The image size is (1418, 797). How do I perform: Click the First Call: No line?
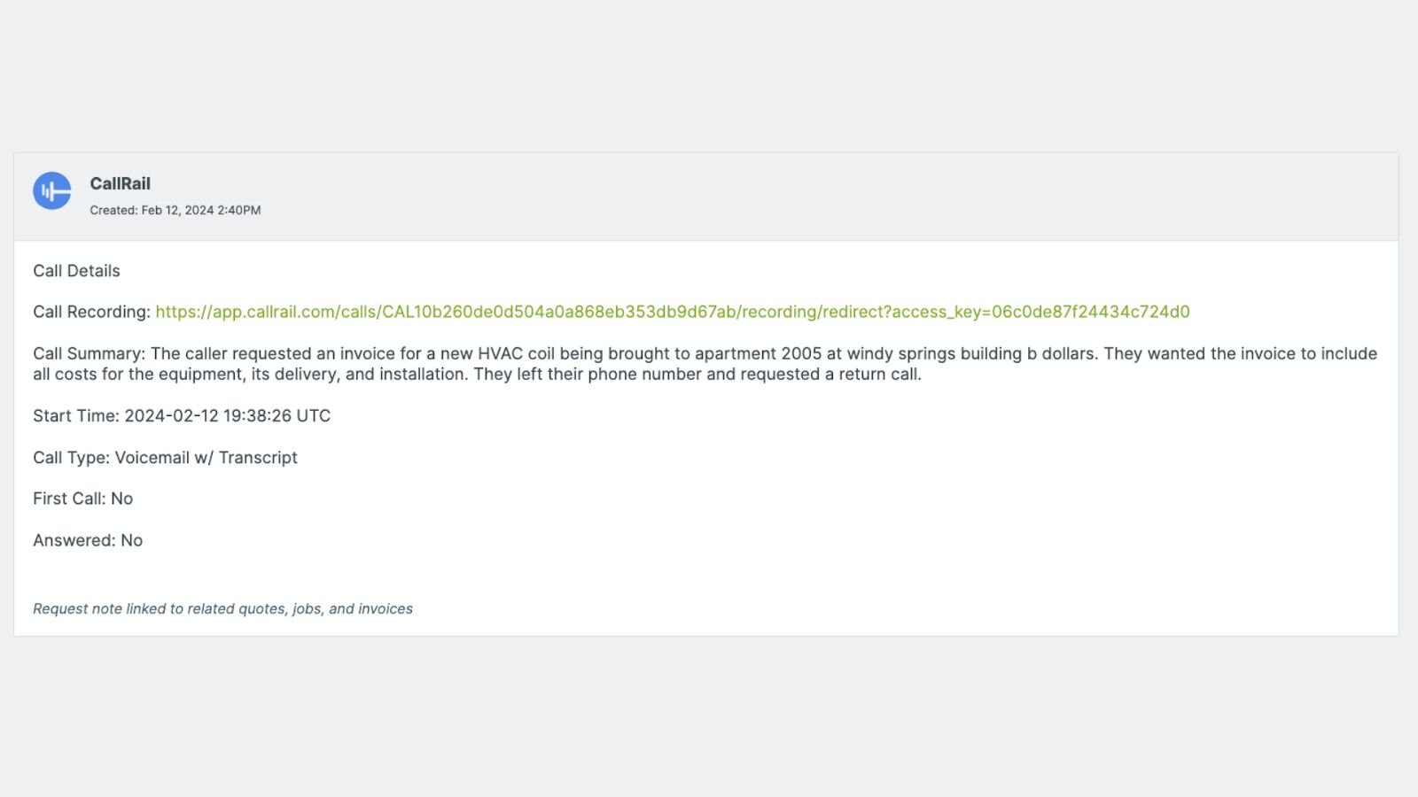click(82, 499)
